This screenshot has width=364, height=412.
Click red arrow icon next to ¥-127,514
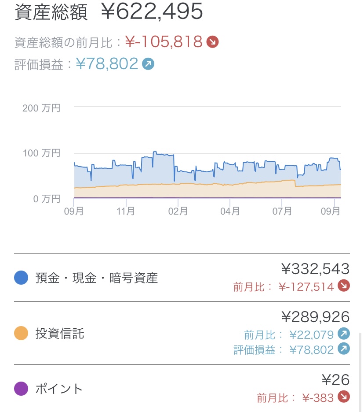(344, 286)
